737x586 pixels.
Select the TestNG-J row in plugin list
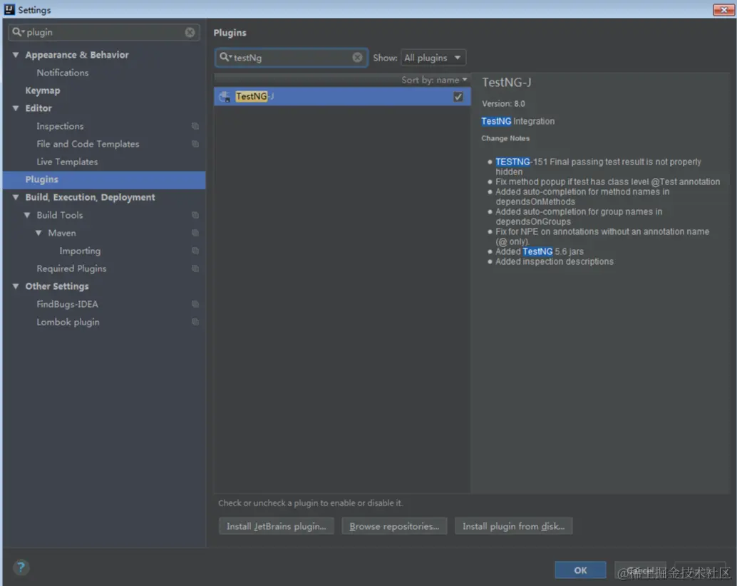[x=342, y=97]
